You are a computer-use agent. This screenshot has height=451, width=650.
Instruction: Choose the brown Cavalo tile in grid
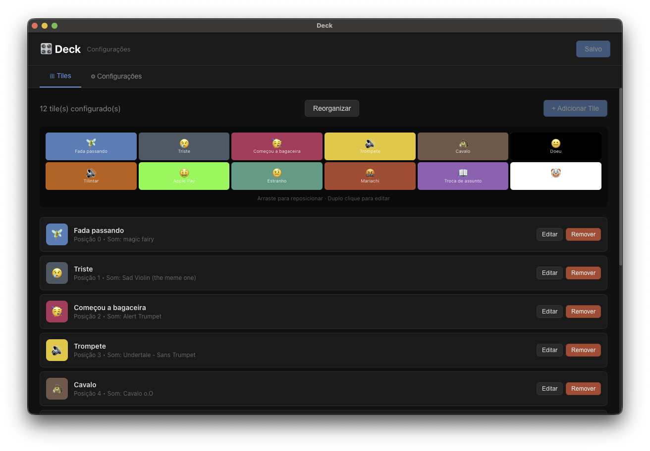click(x=463, y=146)
